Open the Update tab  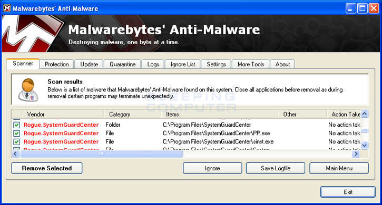tap(89, 64)
